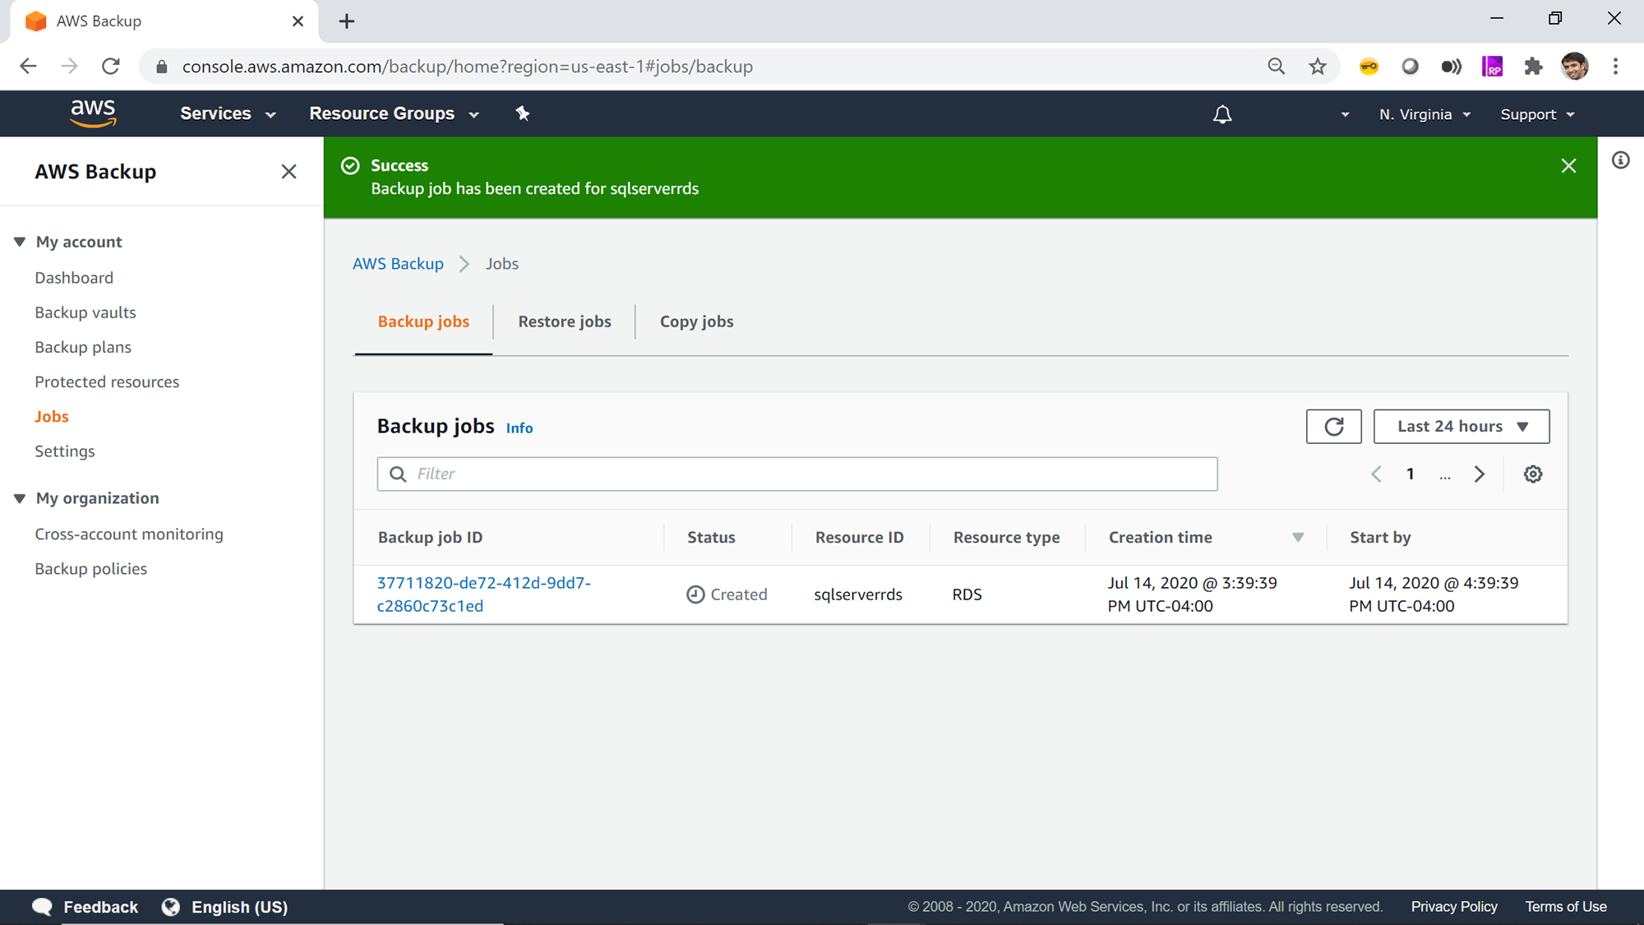Image resolution: width=1644 pixels, height=925 pixels.
Task: Close the AWS Backup side navigation
Action: click(289, 171)
